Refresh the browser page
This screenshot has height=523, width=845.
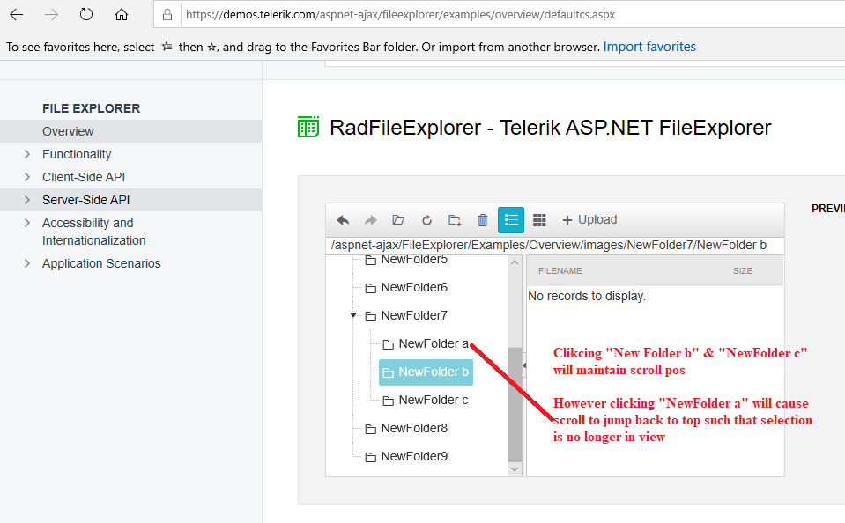[86, 15]
